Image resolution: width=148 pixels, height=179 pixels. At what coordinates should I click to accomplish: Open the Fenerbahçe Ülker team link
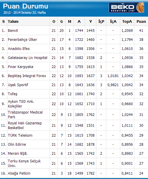pyautogui.click(x=22, y=40)
